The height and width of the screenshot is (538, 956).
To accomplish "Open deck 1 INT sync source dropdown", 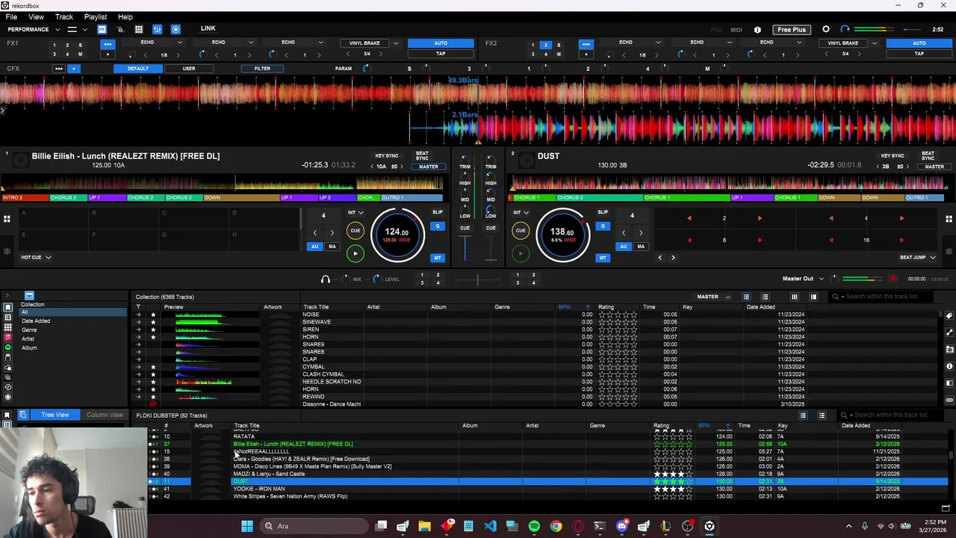I will click(x=355, y=213).
